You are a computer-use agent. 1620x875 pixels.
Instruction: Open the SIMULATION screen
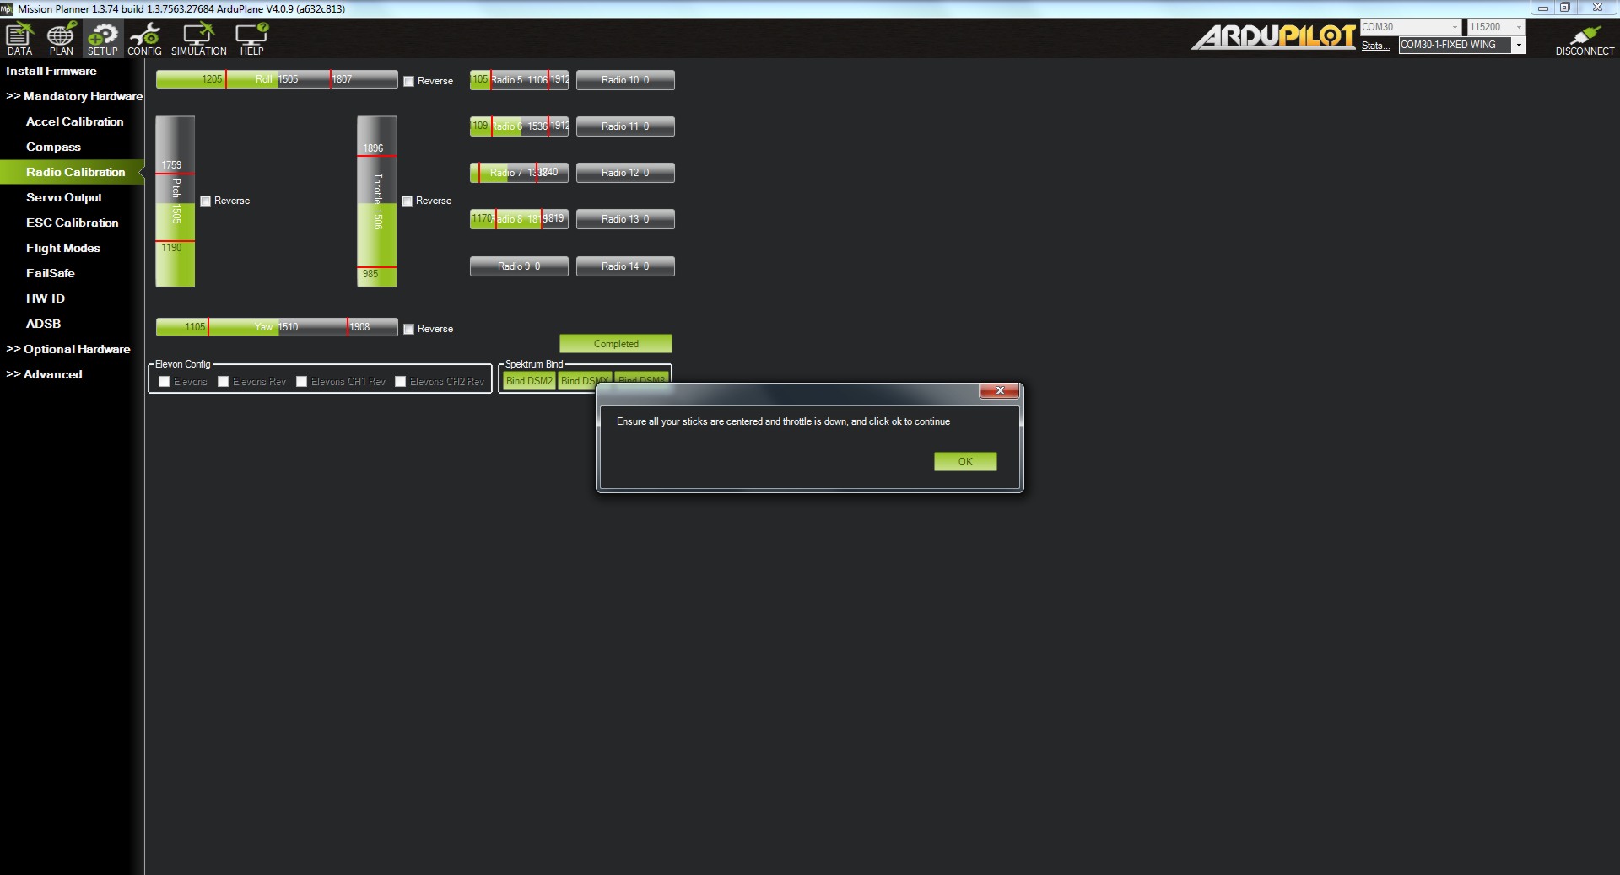tap(198, 39)
